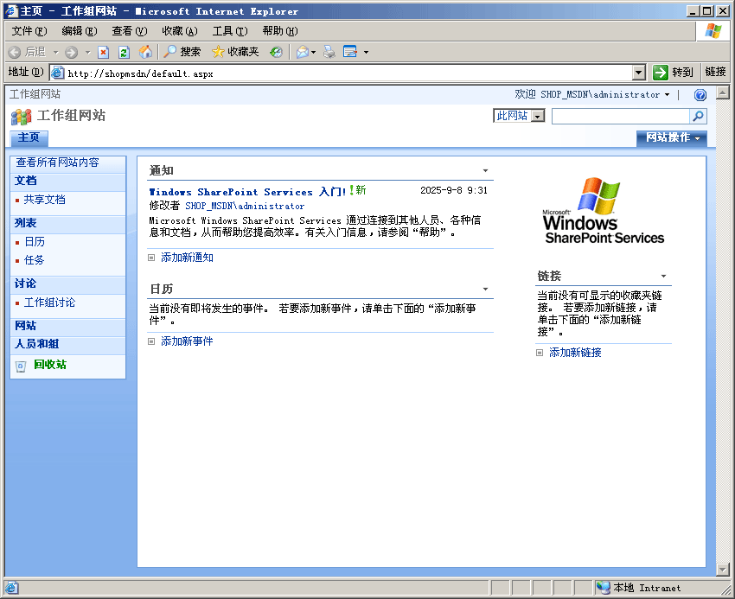Click the Mail envelope toolbar button

[303, 52]
